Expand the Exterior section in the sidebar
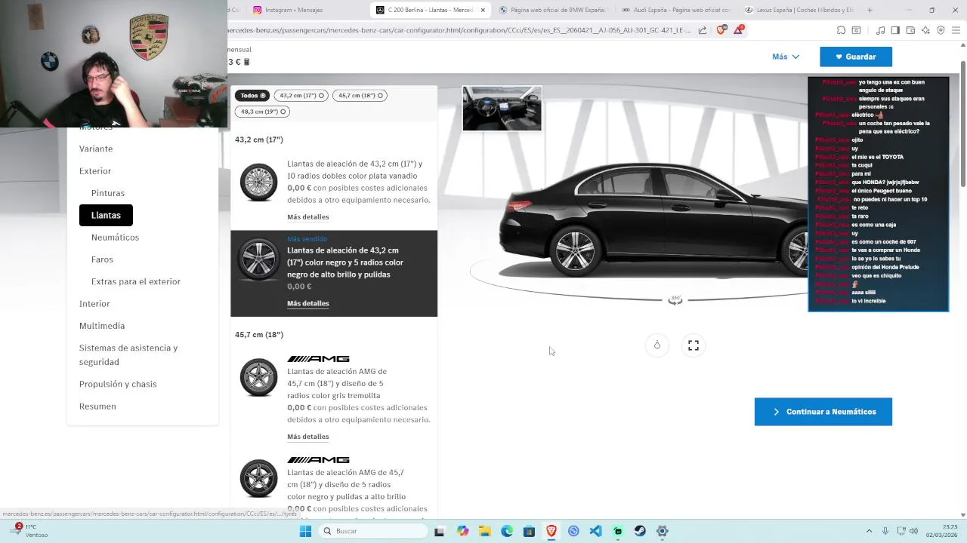Image resolution: width=967 pixels, height=543 pixels. point(95,171)
